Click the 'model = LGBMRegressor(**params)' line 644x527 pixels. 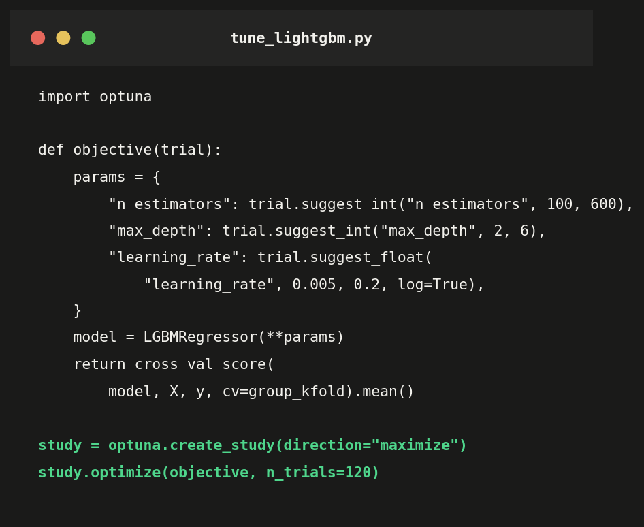(x=208, y=337)
